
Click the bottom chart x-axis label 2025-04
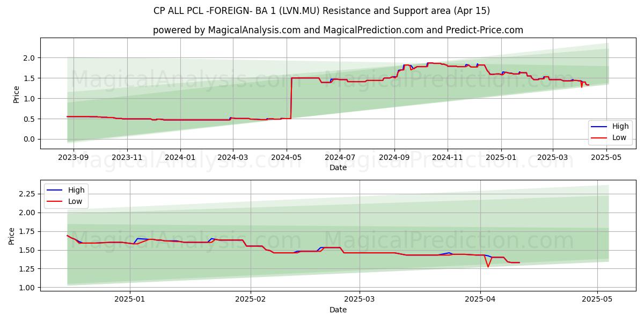pos(480,300)
